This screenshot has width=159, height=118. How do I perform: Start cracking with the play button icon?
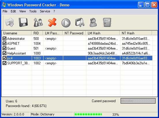click(x=66, y=23)
